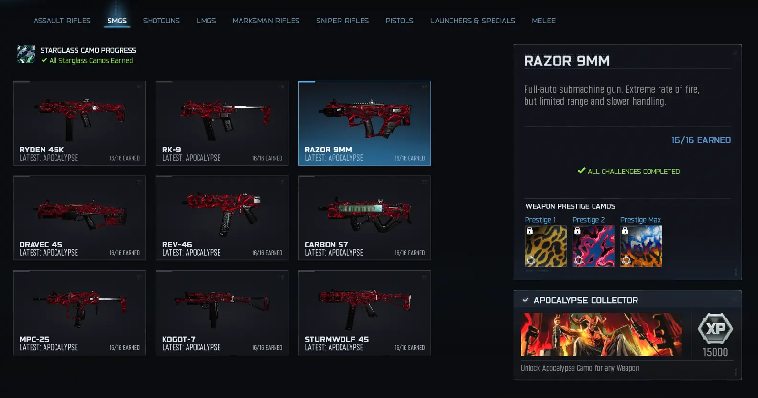The height and width of the screenshot is (398, 758).
Task: Click the All Challenges Completed checkmark
Action: coord(582,171)
